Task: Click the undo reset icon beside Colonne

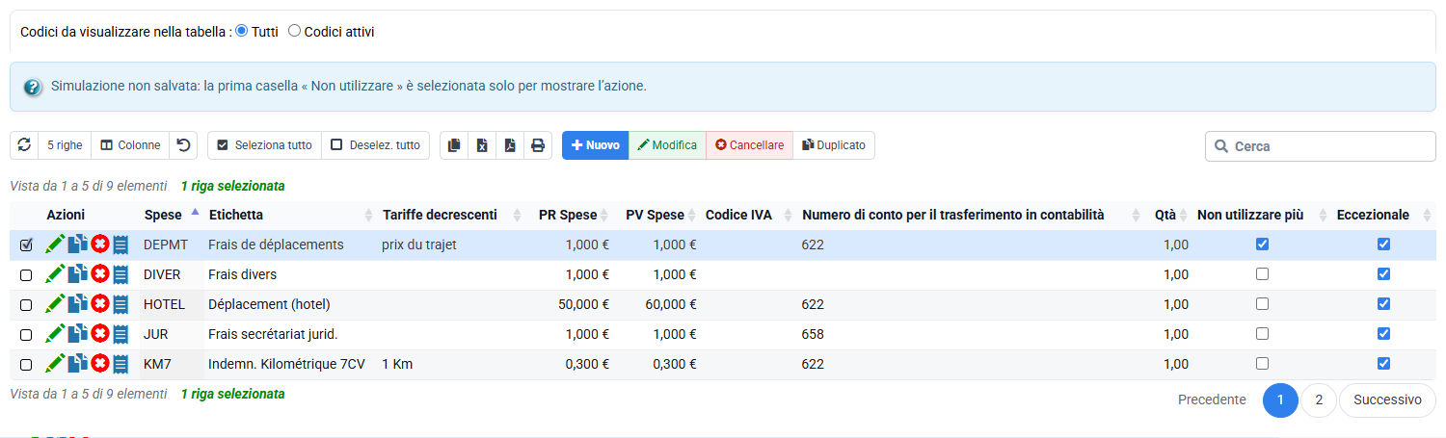Action: point(183,145)
